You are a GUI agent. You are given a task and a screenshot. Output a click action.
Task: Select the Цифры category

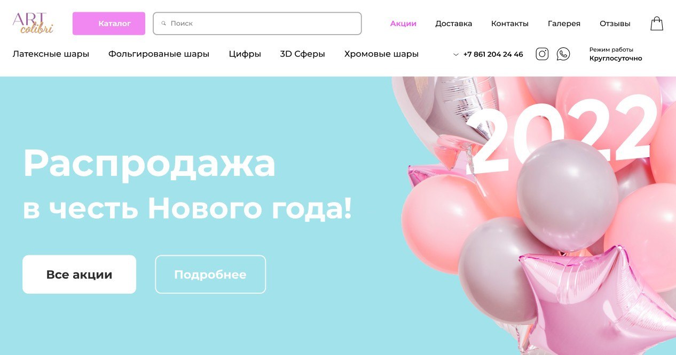[x=245, y=54]
